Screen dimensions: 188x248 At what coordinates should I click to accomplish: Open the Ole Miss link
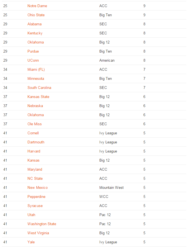click(35, 124)
